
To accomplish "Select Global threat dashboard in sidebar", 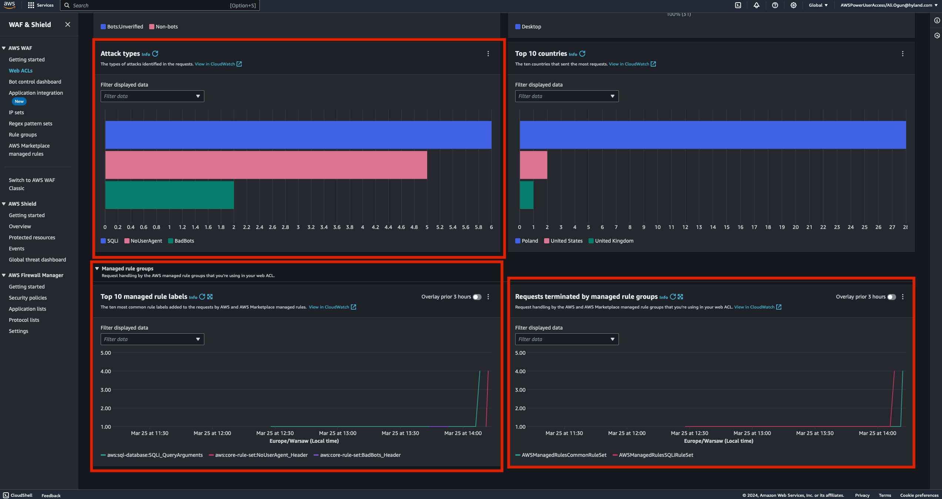I will coord(37,260).
